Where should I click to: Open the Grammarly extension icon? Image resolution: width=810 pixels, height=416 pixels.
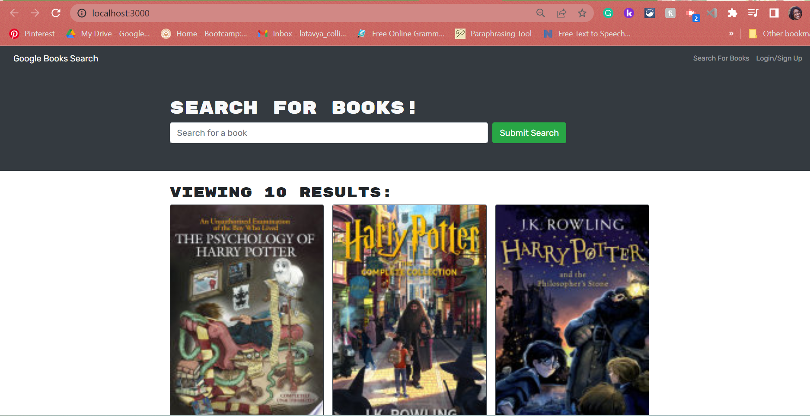(608, 13)
